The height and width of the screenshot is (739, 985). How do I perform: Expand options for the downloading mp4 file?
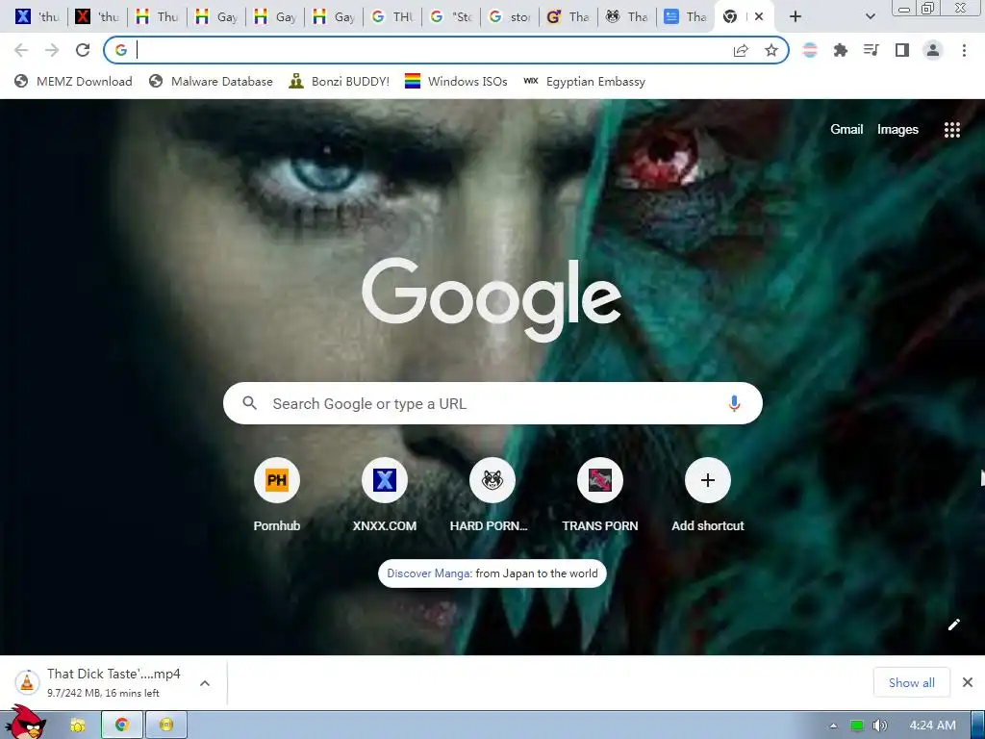pos(205,683)
